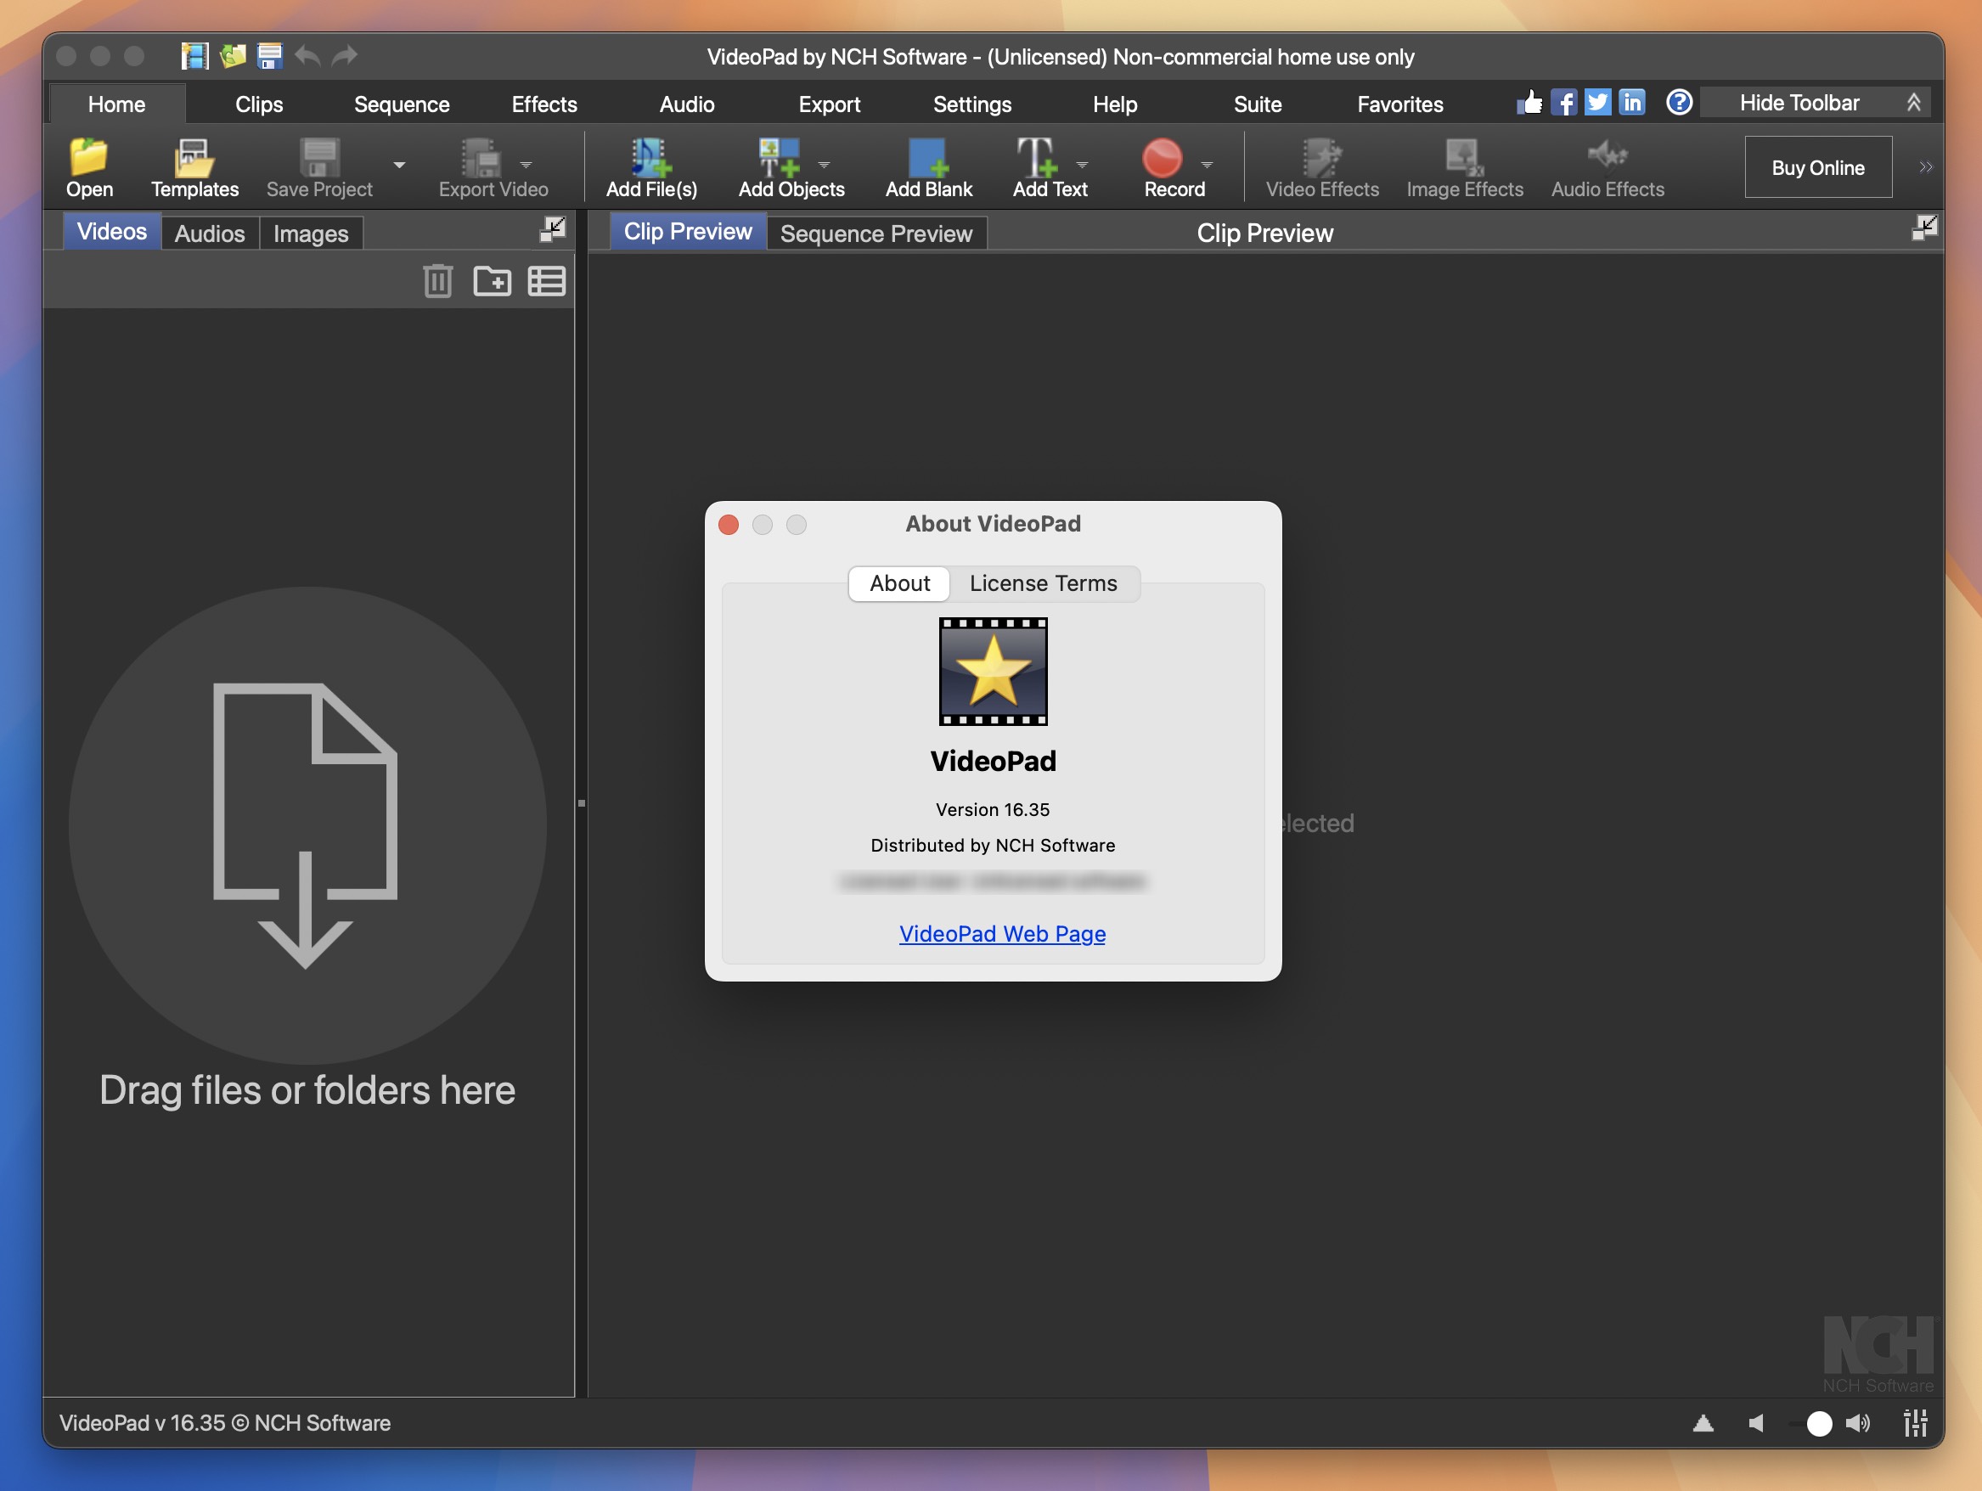Image resolution: width=1982 pixels, height=1491 pixels.
Task: Switch clip bin to list view
Action: click(x=547, y=281)
